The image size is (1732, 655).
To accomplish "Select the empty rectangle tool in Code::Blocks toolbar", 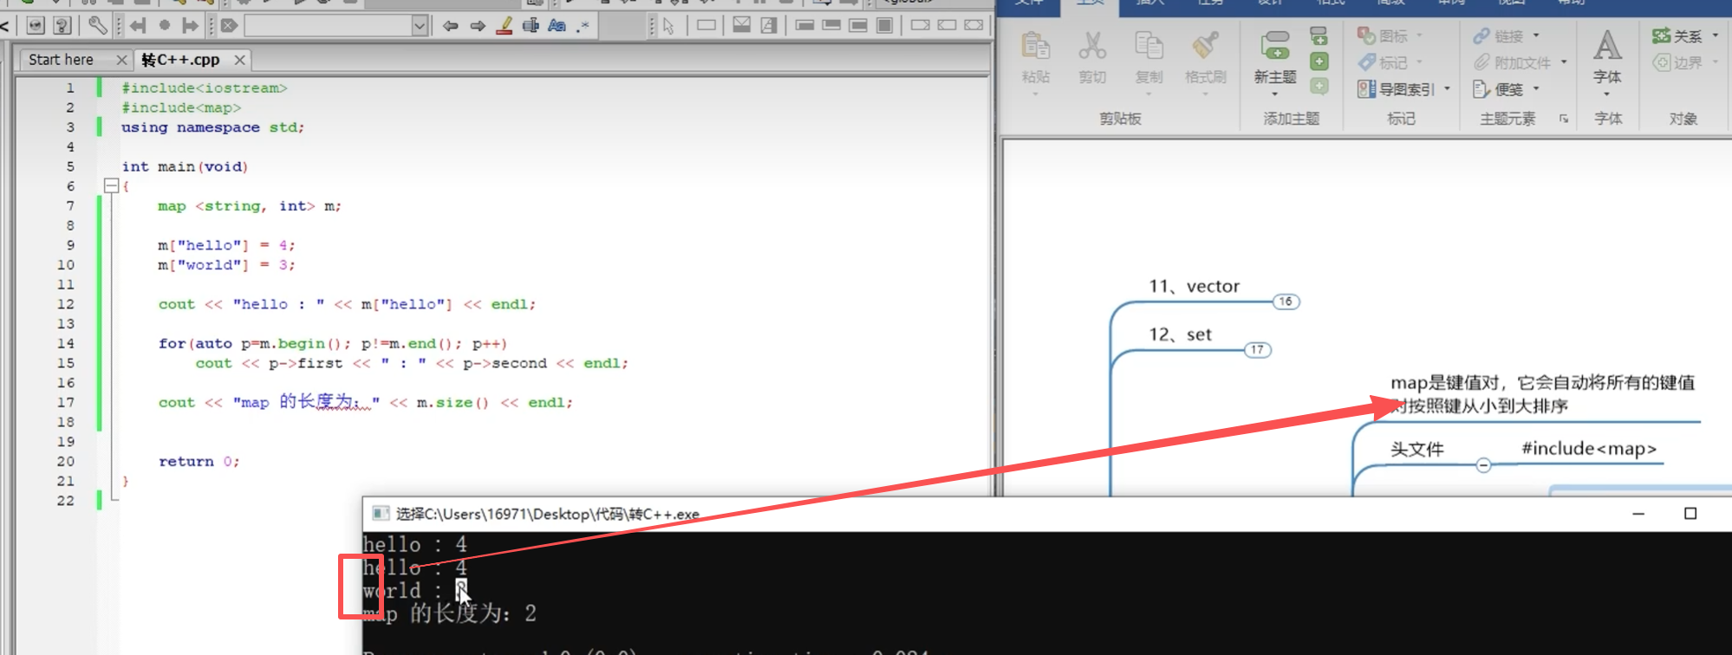I will 706,25.
